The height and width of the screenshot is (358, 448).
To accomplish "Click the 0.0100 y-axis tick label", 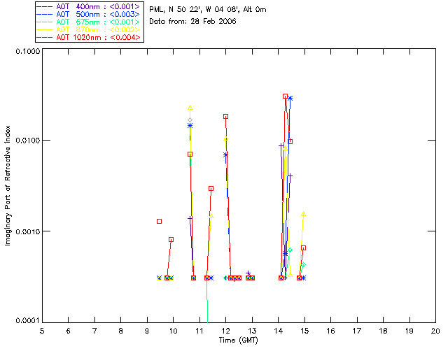I will pos(28,141).
